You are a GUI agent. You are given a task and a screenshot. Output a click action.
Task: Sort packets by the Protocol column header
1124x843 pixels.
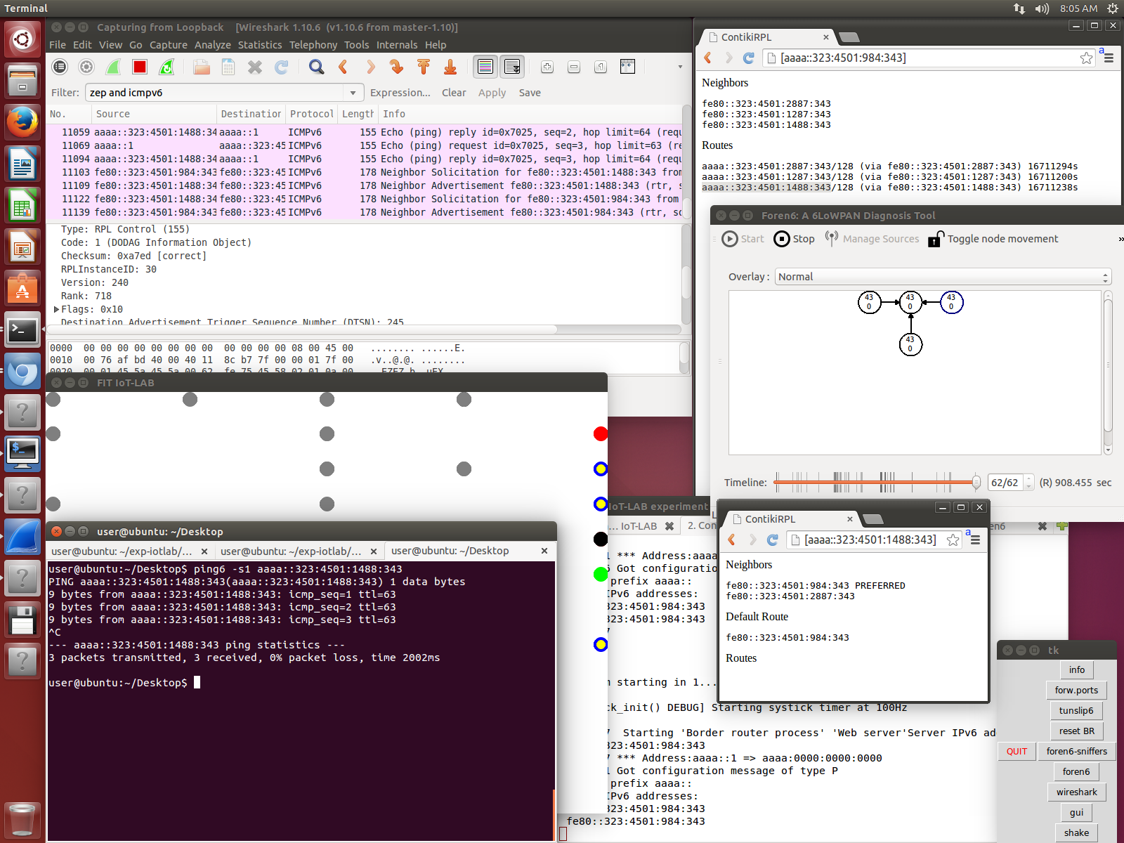[x=312, y=114]
